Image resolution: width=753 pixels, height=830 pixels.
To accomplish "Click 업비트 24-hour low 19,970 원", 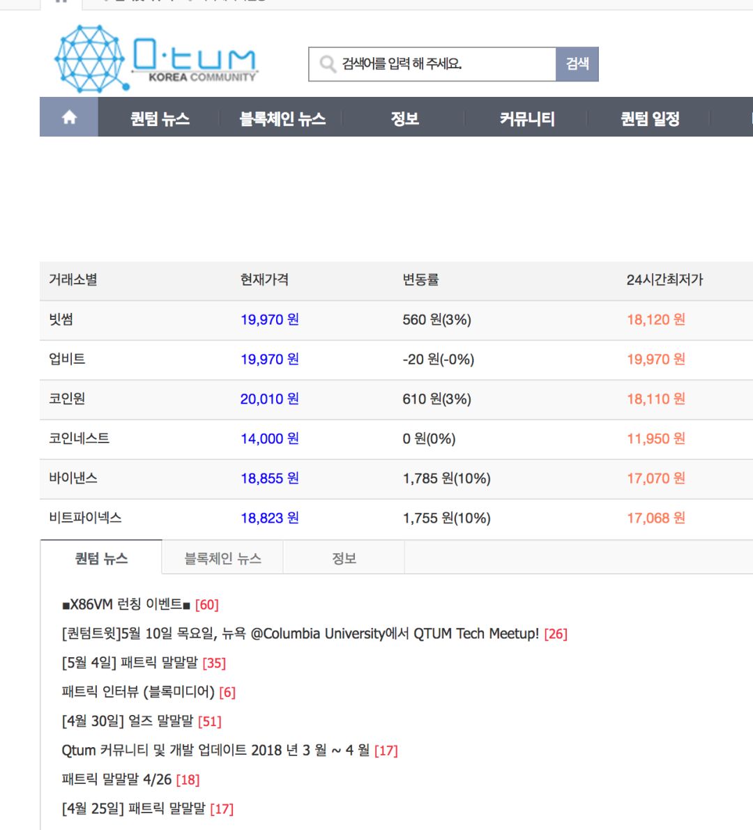I will pyautogui.click(x=656, y=360).
